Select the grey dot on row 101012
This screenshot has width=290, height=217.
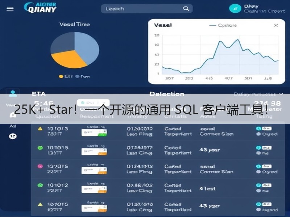point(258,191)
